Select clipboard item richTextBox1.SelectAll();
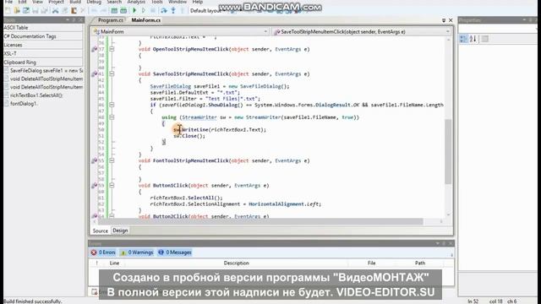The height and width of the screenshot is (304, 541). pos(36,95)
